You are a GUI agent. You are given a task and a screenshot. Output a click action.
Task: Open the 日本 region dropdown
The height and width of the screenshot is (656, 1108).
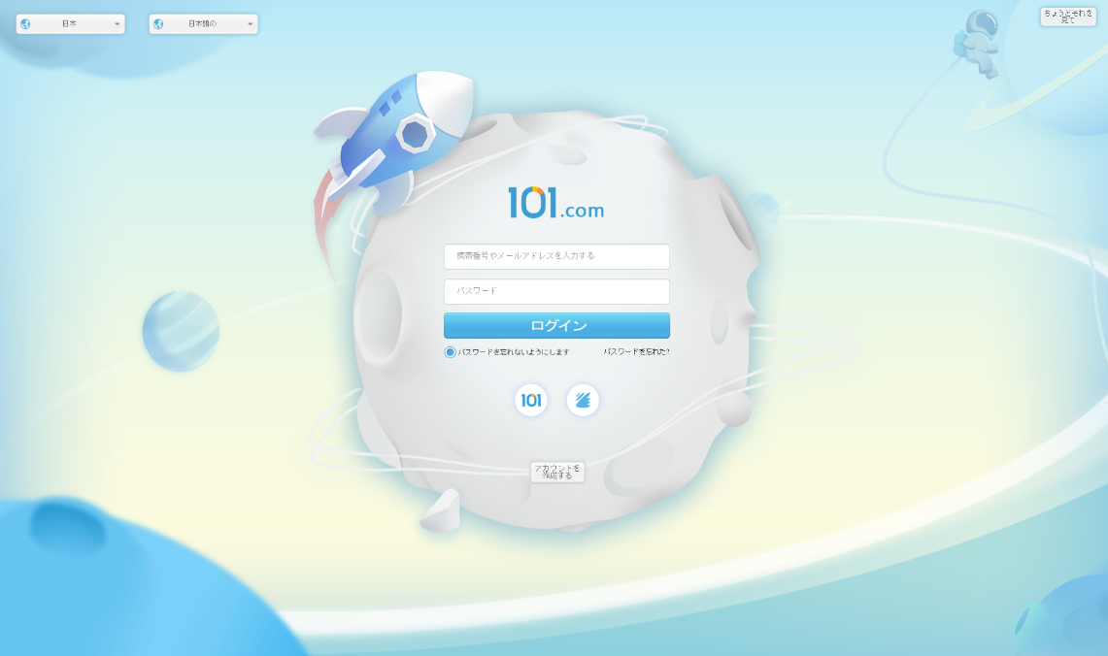pos(68,23)
